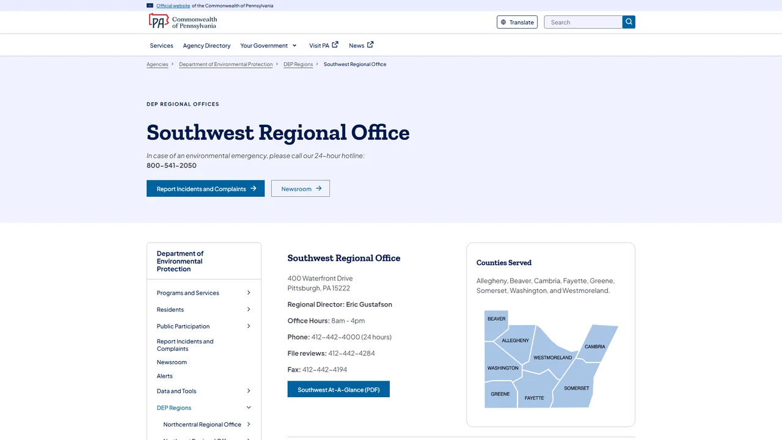Select Somerset county on the map

pos(576,388)
